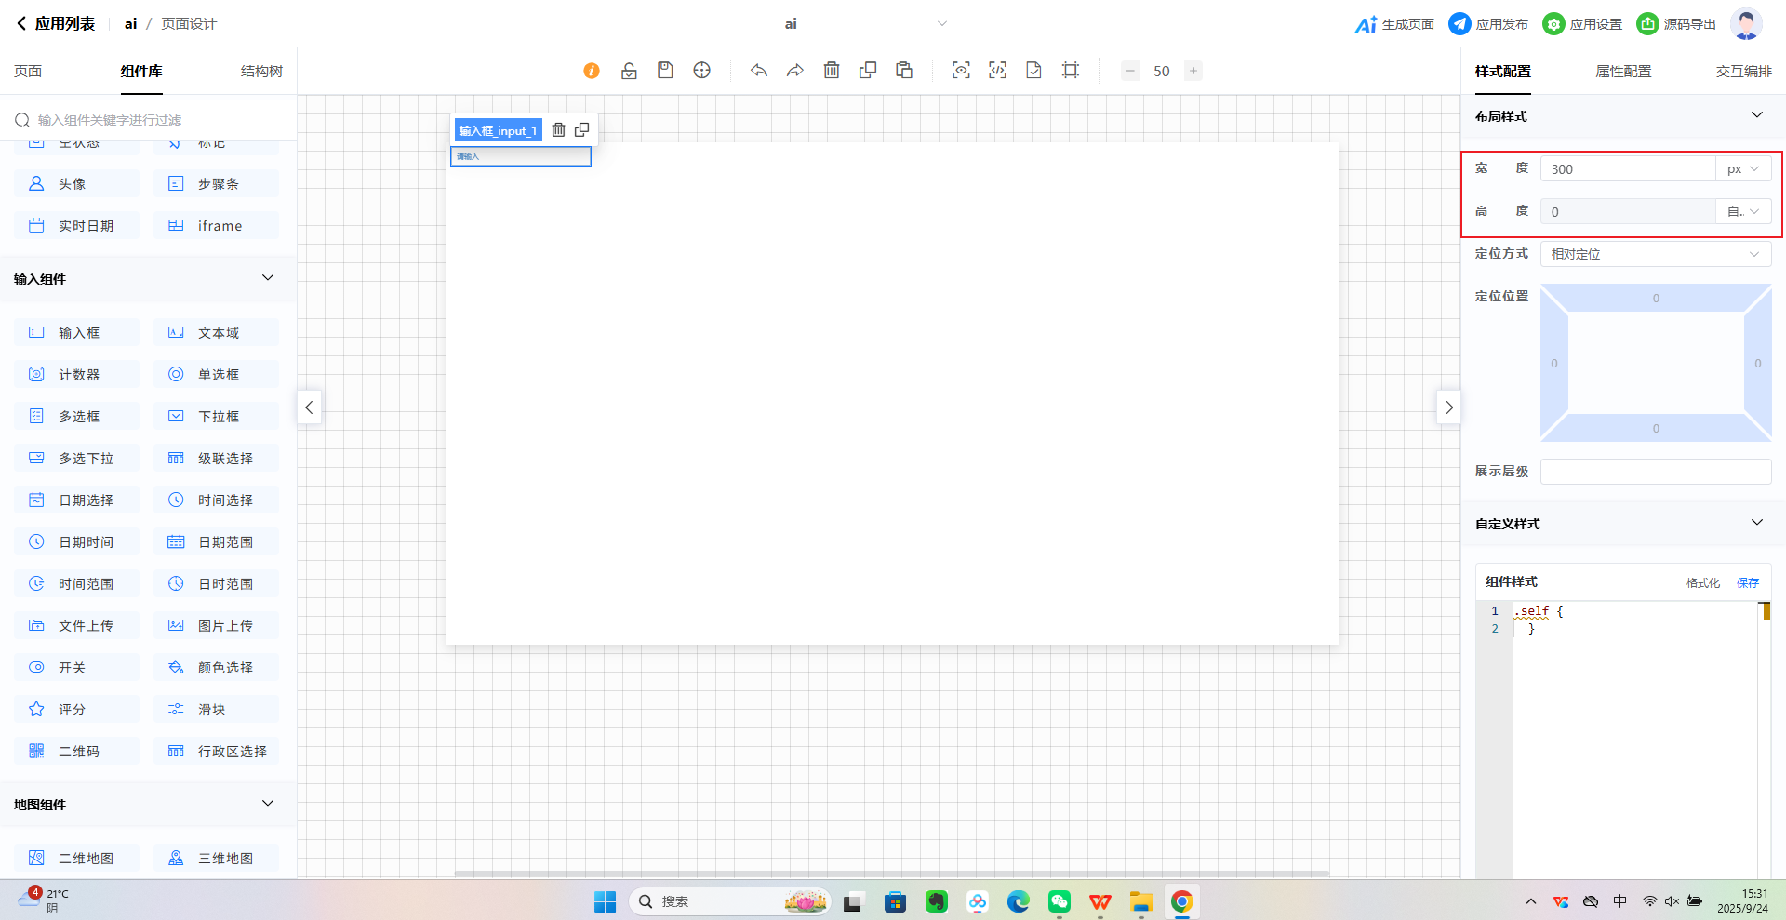
Task: Switch to the 属性配置 tab
Action: tap(1623, 72)
